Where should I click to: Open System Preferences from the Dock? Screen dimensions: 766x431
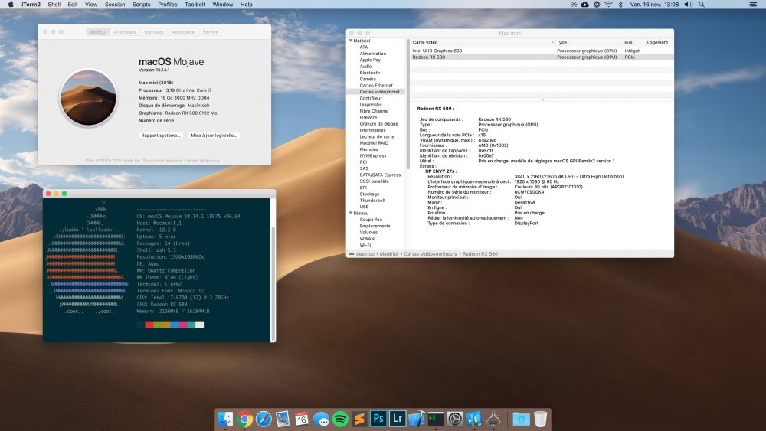pyautogui.click(x=455, y=419)
